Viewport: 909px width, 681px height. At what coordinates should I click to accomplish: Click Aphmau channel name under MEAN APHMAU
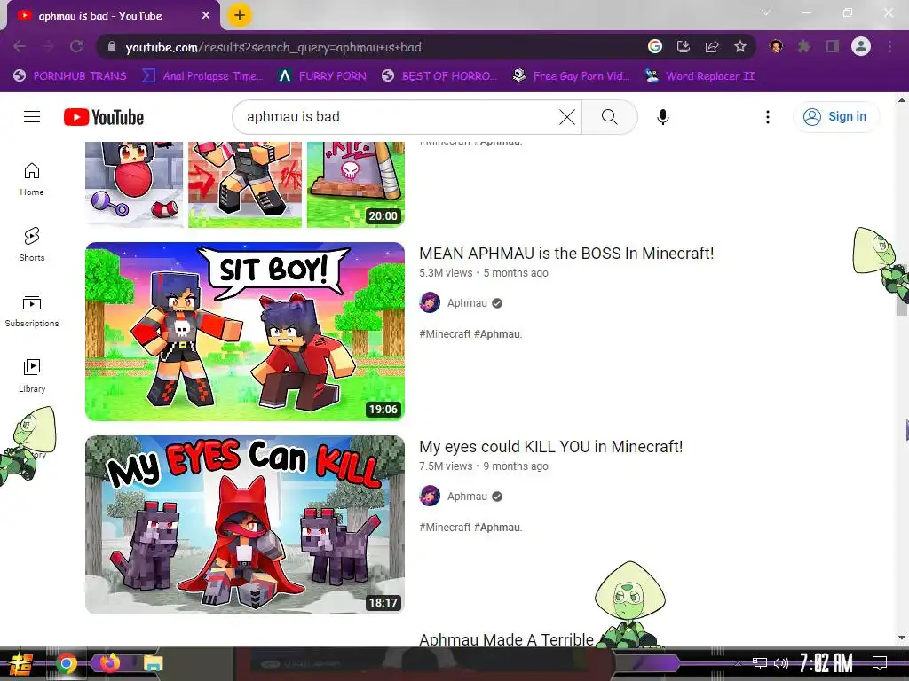(467, 303)
